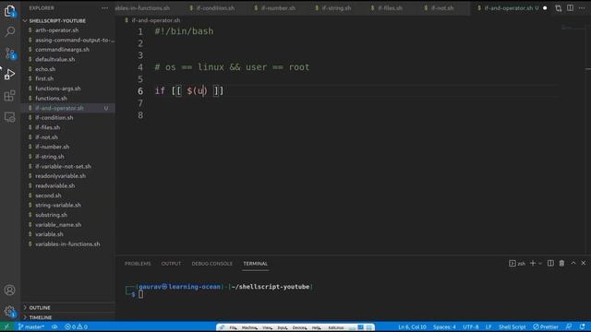The width and height of the screenshot is (591, 332).
Task: Split the terminal panel
Action: point(550,263)
